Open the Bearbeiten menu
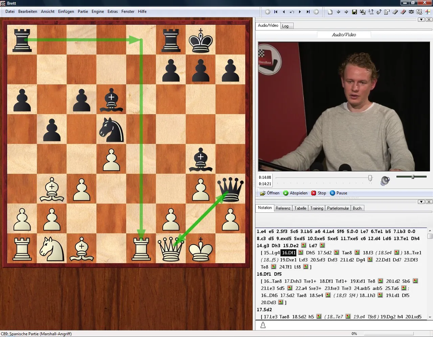The height and width of the screenshot is (337, 433). pyautogui.click(x=28, y=12)
